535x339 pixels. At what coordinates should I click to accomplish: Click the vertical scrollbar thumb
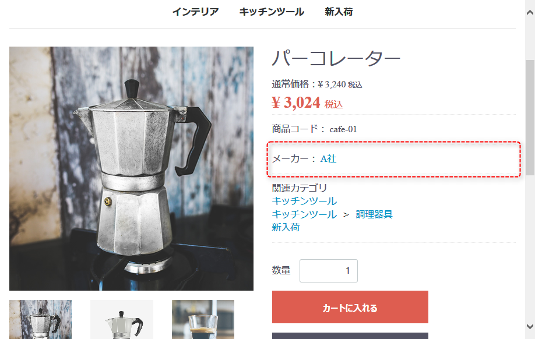click(530, 118)
